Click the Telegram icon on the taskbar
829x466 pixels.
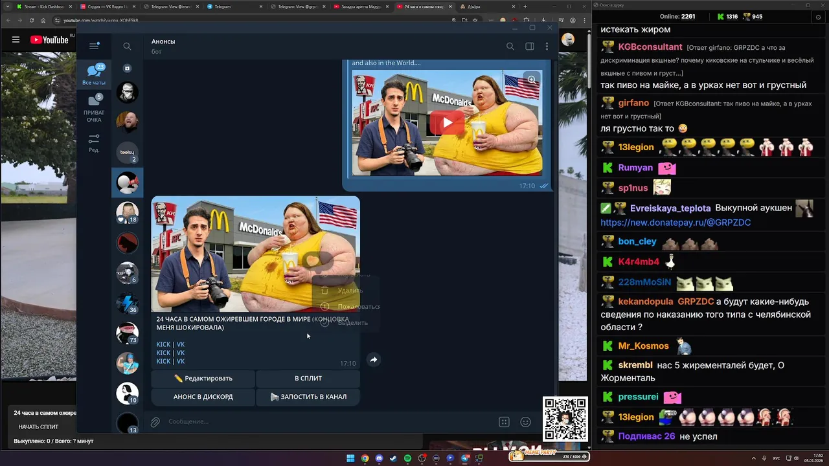464,458
